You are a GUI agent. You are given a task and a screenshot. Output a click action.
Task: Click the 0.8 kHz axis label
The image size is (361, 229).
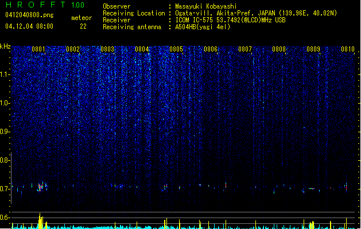[5, 160]
